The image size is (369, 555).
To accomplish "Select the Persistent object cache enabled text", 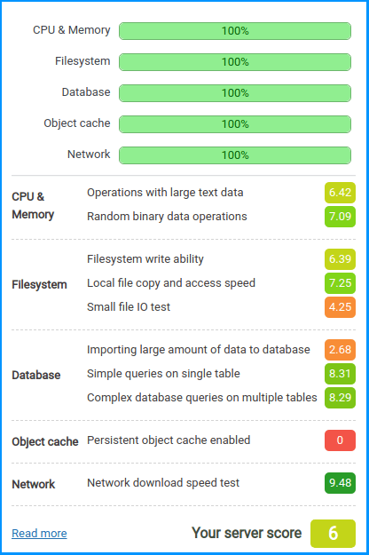I will 169,440.
